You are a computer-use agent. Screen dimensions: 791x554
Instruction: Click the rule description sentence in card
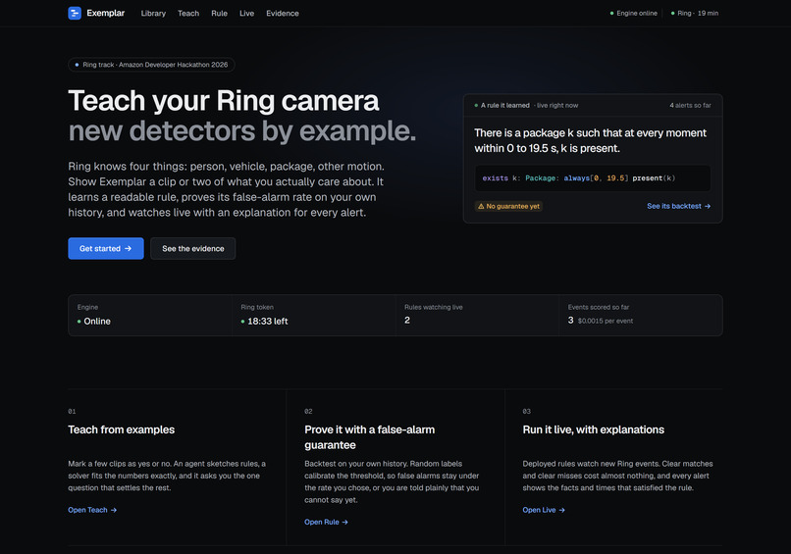(590, 140)
